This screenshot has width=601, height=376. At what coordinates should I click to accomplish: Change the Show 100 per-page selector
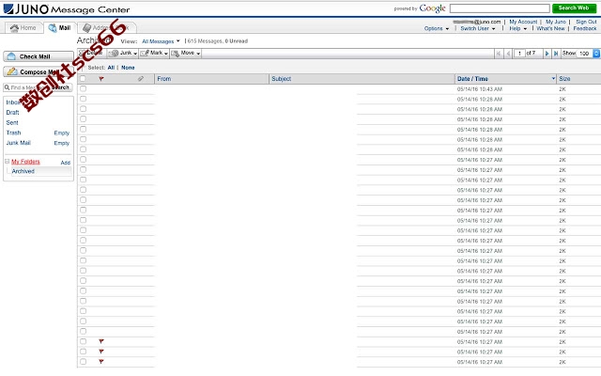(588, 54)
